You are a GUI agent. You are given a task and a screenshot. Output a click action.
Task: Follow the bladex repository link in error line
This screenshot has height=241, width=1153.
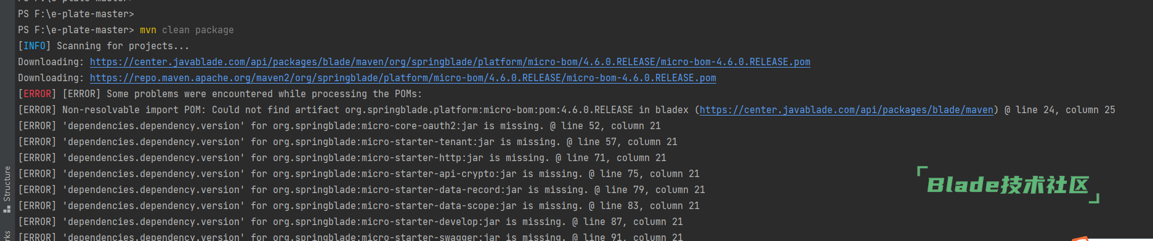(x=846, y=110)
